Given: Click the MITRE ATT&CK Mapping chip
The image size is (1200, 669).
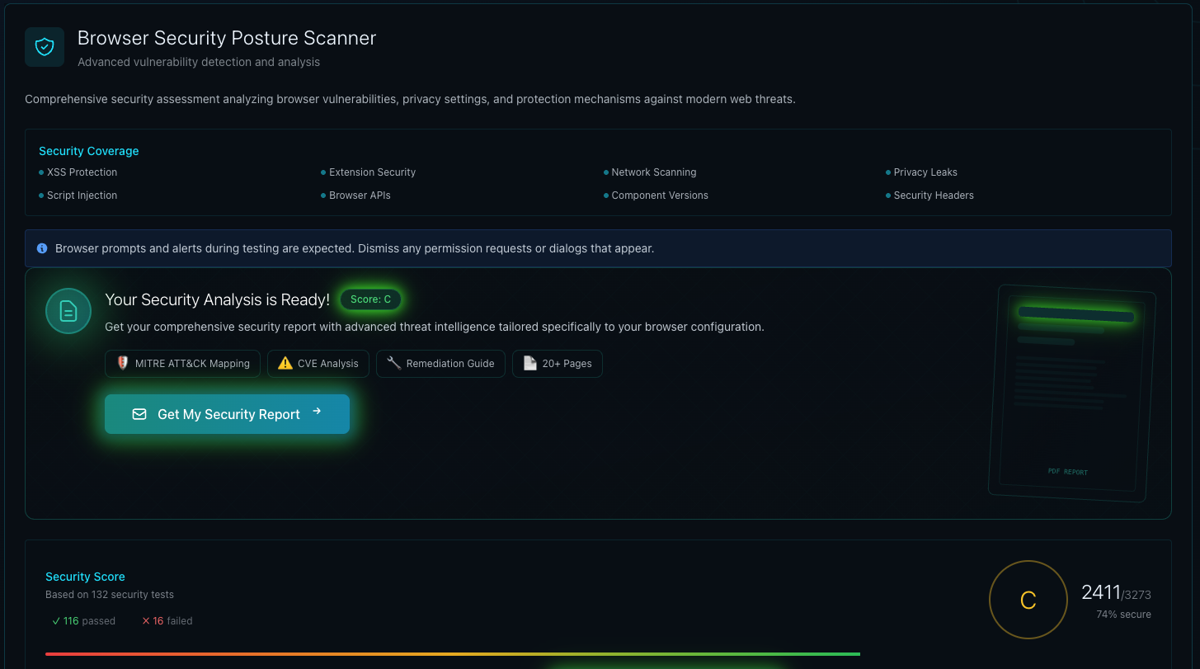Looking at the screenshot, I should click(x=182, y=364).
